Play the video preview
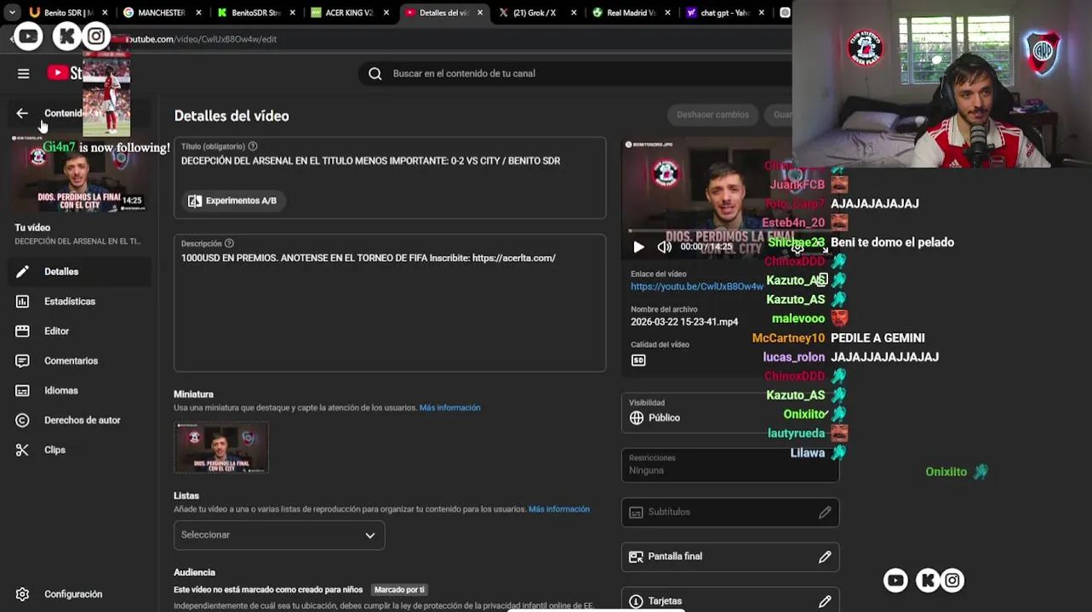Viewport: 1092px width, 612px height. click(638, 247)
